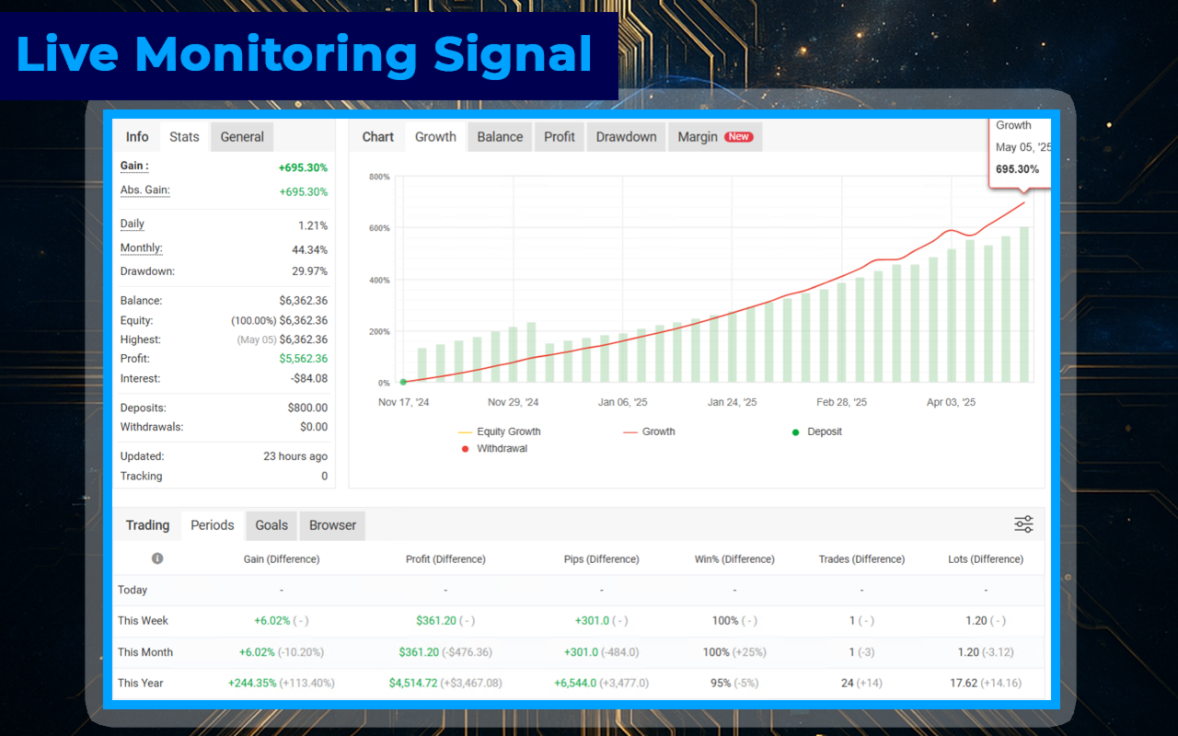Viewport: 1178px width, 736px height.
Task: Open the Goals tab
Action: pyautogui.click(x=271, y=525)
